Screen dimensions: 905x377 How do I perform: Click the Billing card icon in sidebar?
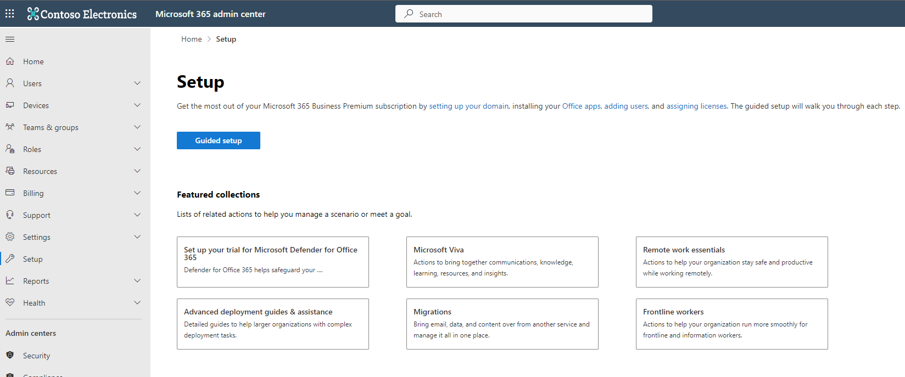pyautogui.click(x=10, y=193)
